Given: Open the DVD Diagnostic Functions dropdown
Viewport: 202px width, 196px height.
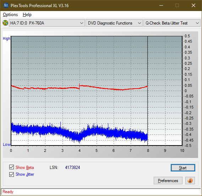Looking at the screenshot, I should 114,23.
